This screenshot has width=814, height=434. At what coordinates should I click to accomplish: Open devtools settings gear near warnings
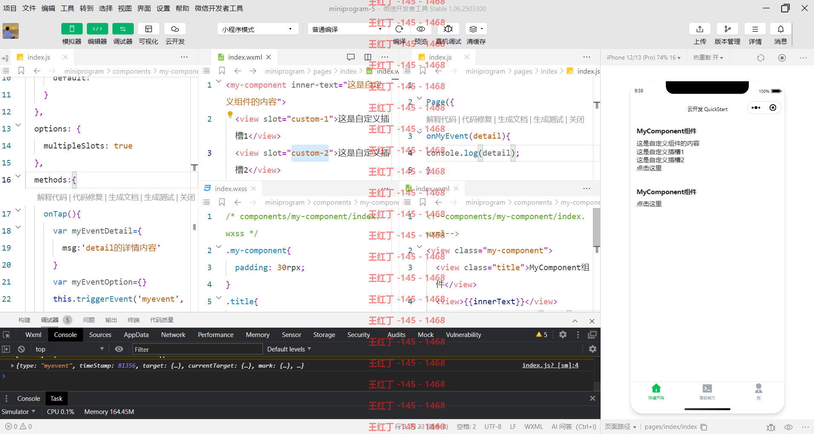click(563, 335)
